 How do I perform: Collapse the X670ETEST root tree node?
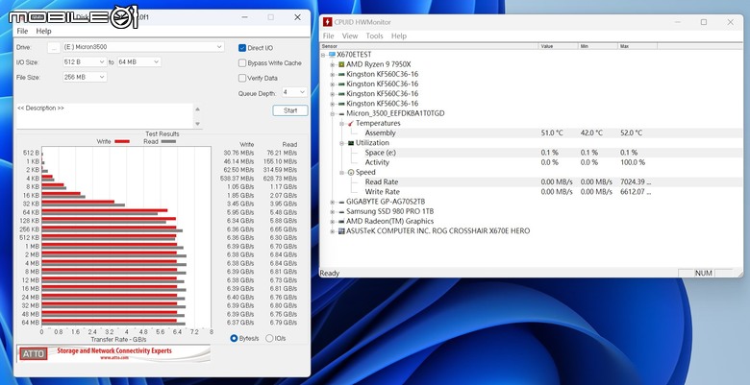pyautogui.click(x=323, y=55)
